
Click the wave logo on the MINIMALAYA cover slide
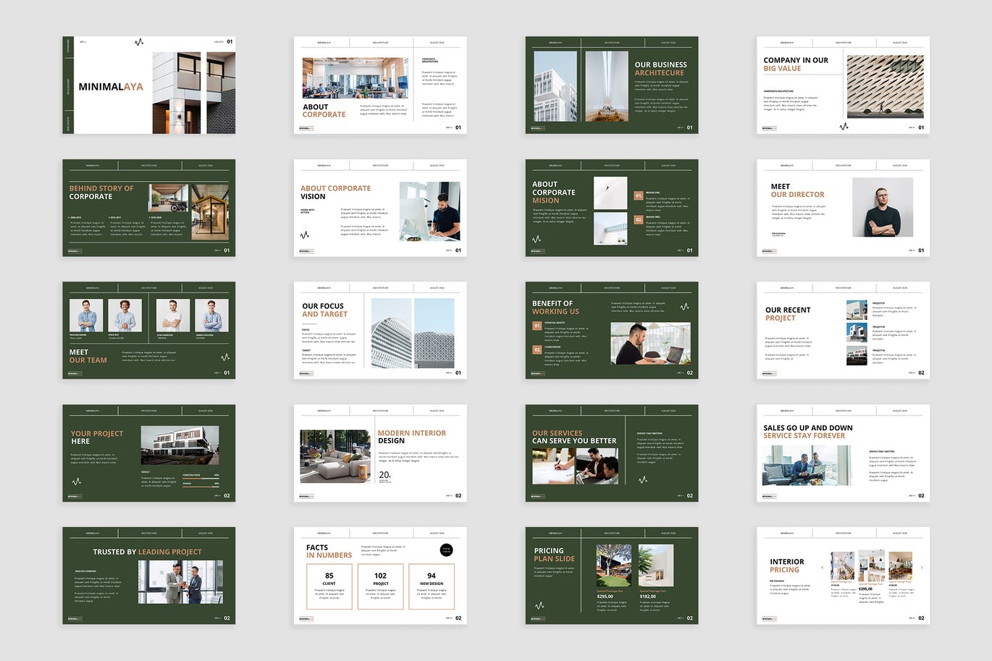(139, 42)
